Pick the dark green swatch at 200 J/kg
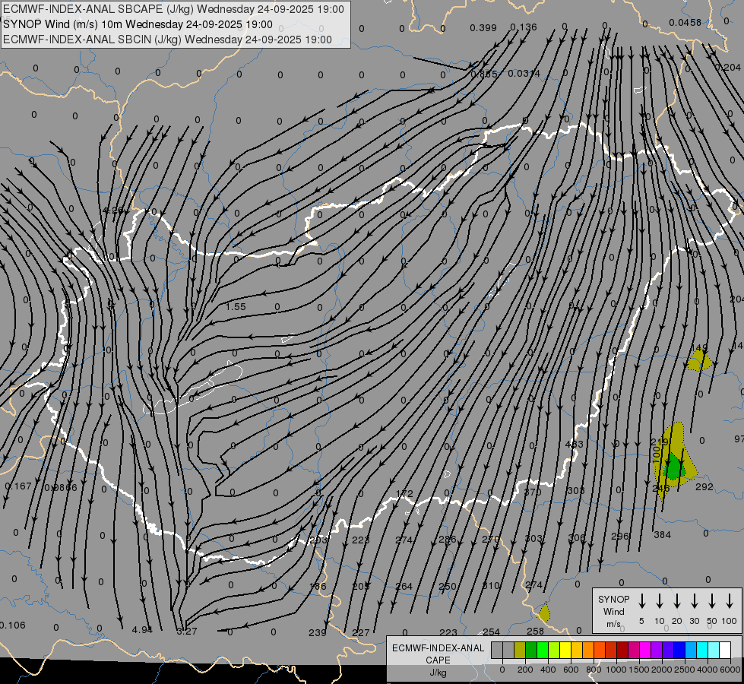The width and height of the screenshot is (744, 684). [x=531, y=650]
